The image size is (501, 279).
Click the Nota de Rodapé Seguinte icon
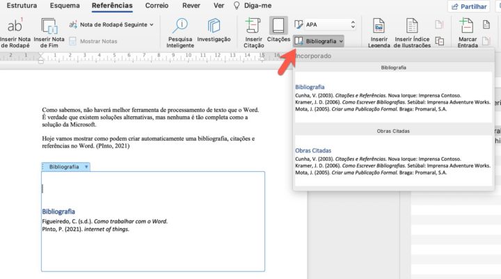pyautogui.click(x=73, y=24)
